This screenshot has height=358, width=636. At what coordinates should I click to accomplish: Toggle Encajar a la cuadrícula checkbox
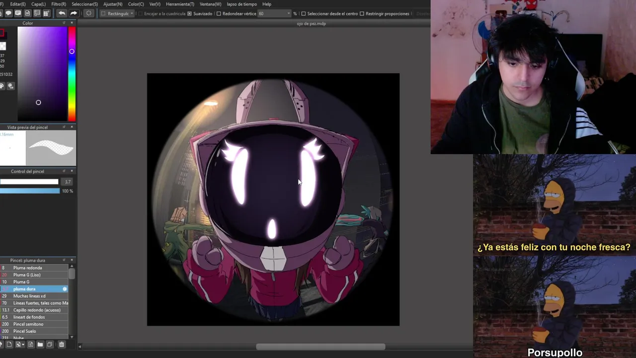pos(141,13)
